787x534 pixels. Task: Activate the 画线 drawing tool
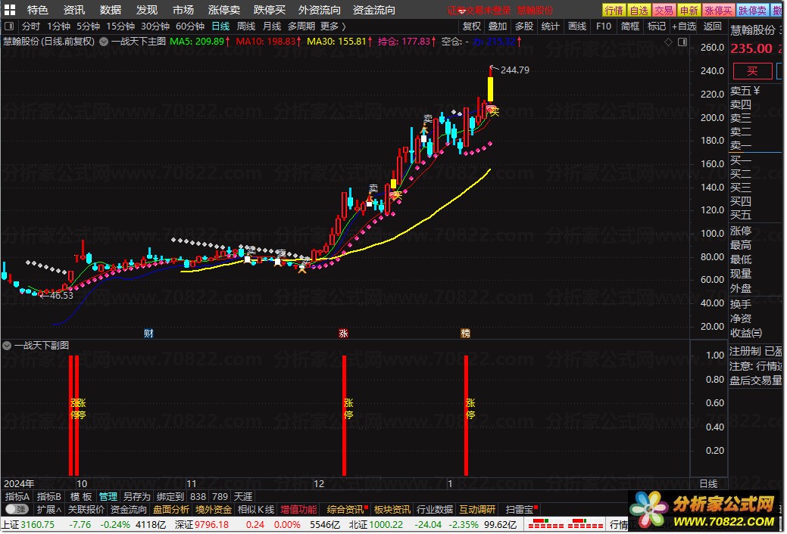click(x=577, y=26)
